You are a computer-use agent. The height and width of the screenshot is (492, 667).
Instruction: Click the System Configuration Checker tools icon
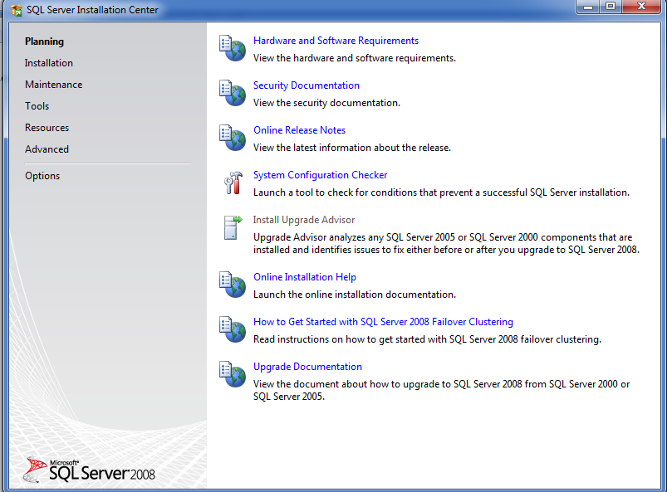(x=233, y=183)
